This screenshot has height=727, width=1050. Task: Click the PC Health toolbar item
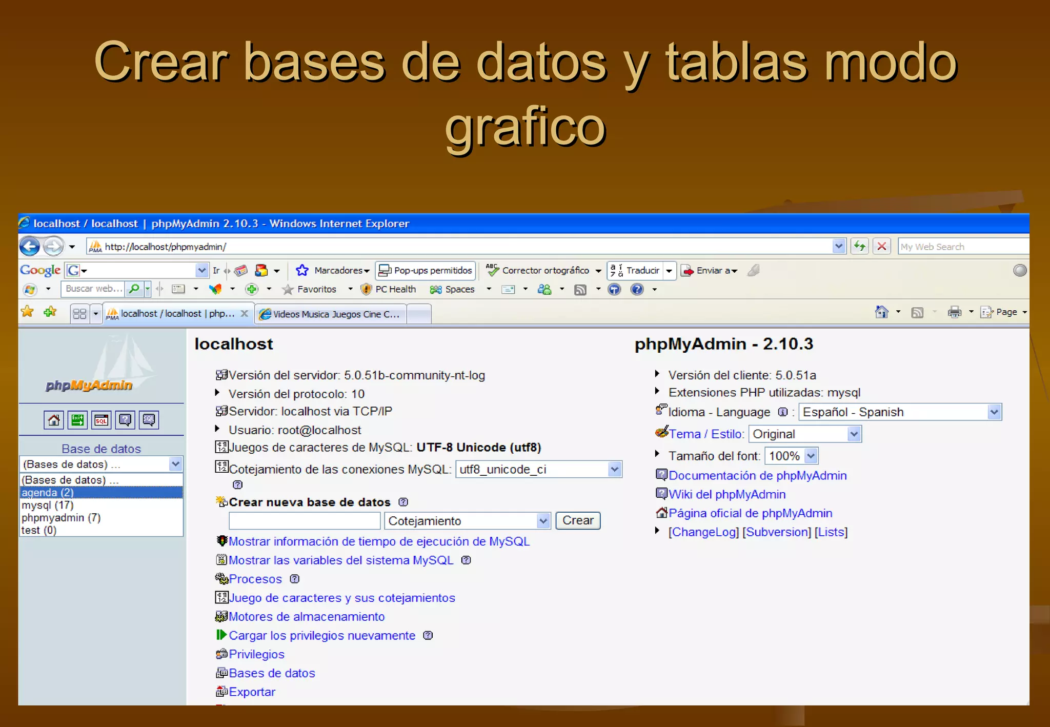pos(388,289)
